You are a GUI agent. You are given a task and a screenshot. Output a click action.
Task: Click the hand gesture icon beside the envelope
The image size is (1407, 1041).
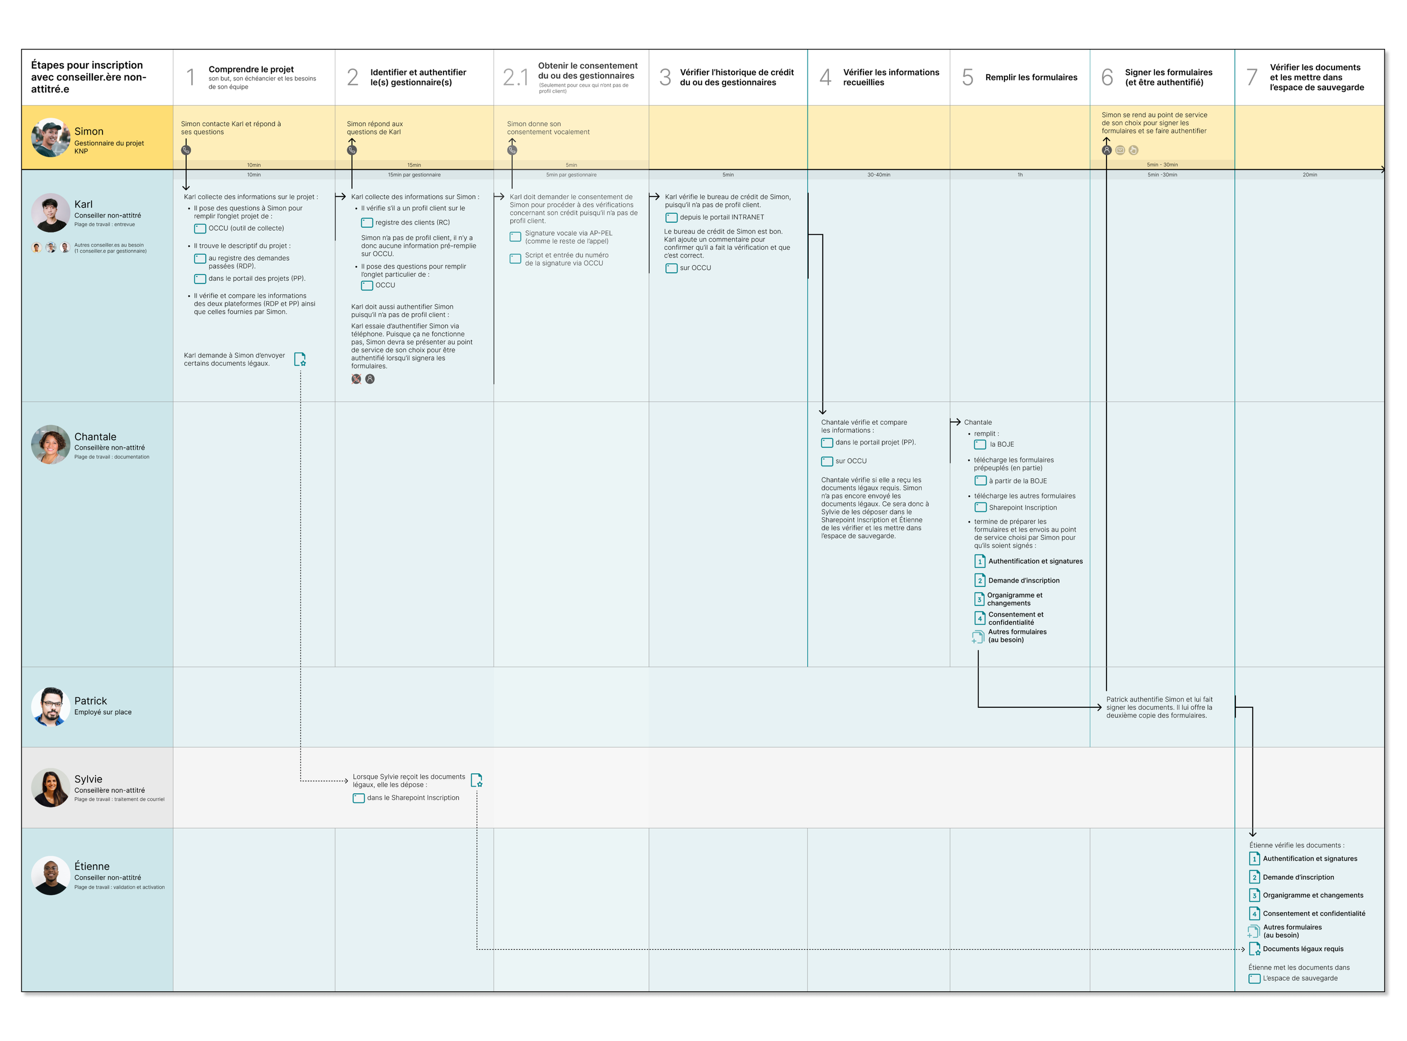[x=1133, y=150]
